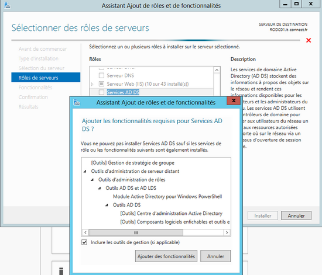
Task: Close the main wizard window
Action: coord(311,4)
